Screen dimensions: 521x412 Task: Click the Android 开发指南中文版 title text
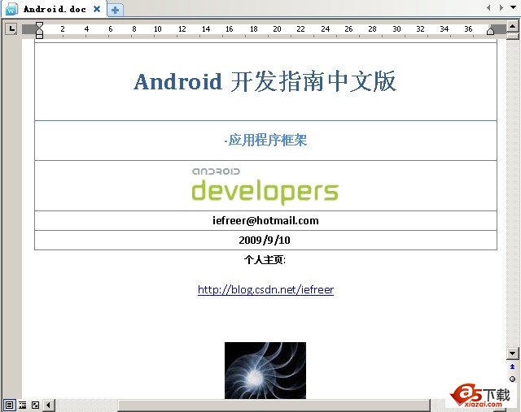[265, 81]
